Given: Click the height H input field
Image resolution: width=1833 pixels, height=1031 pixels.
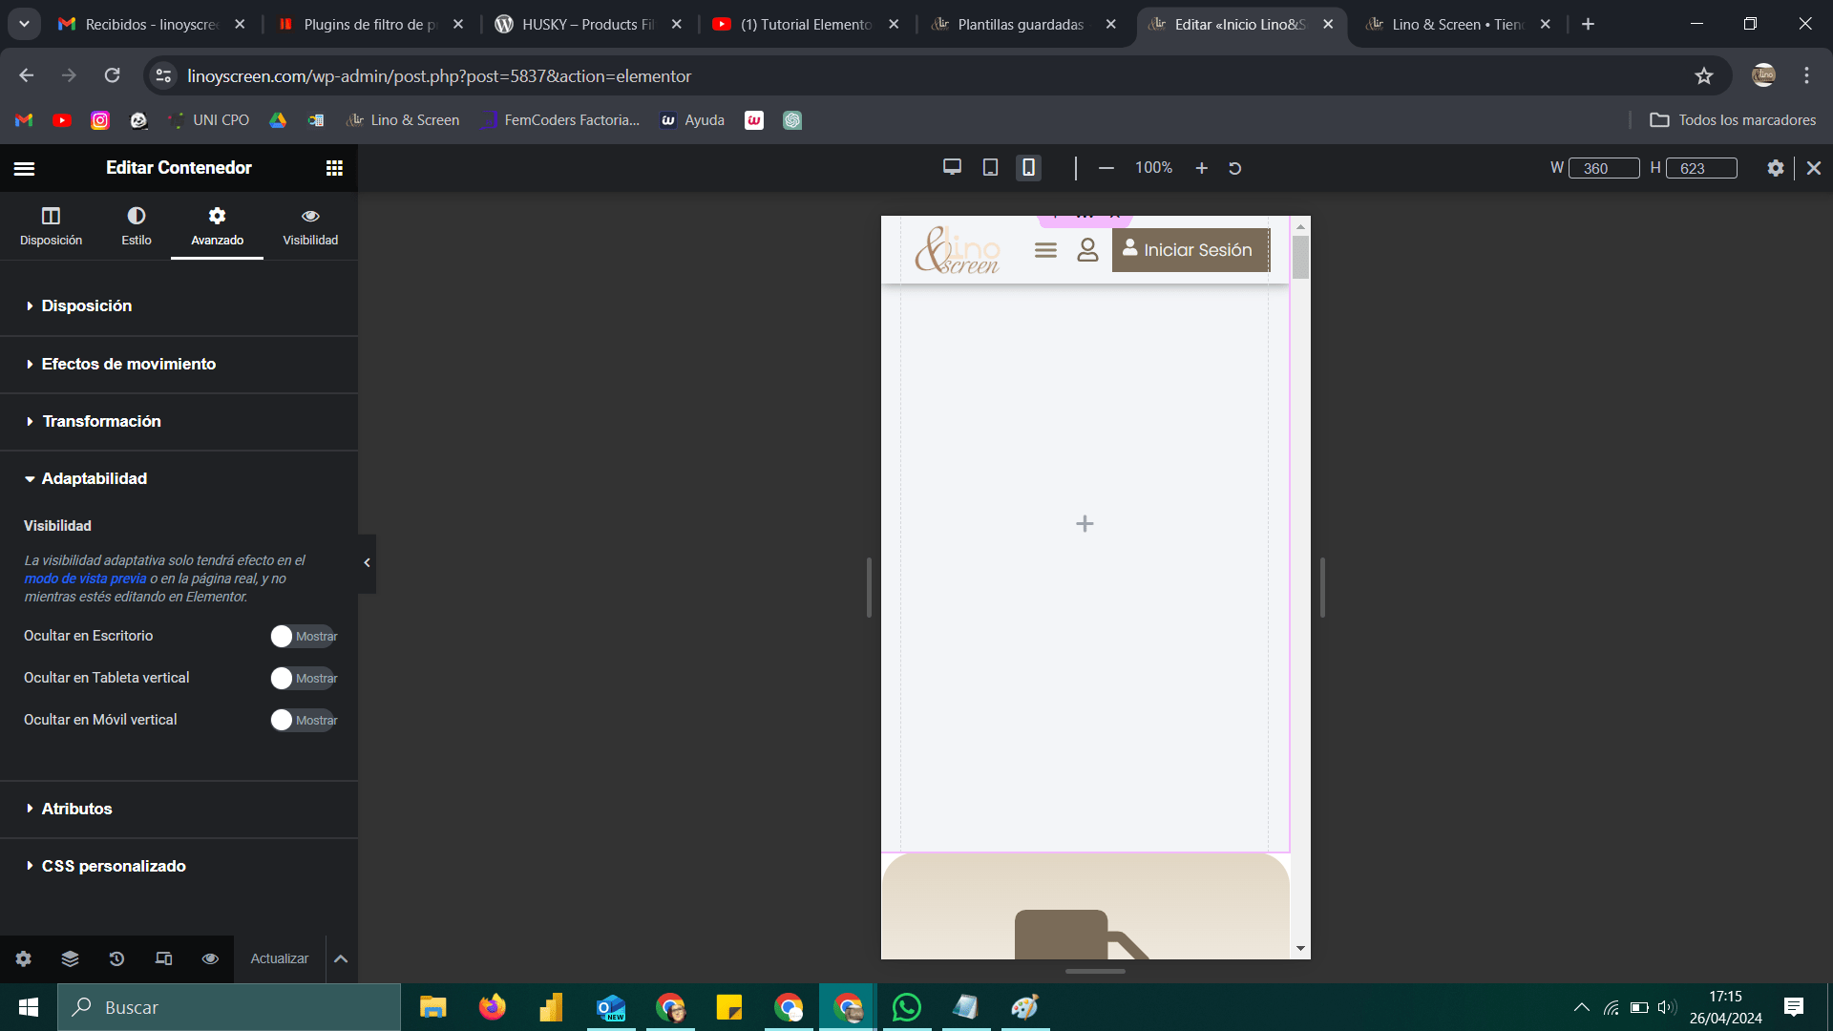Looking at the screenshot, I should click(x=1701, y=168).
